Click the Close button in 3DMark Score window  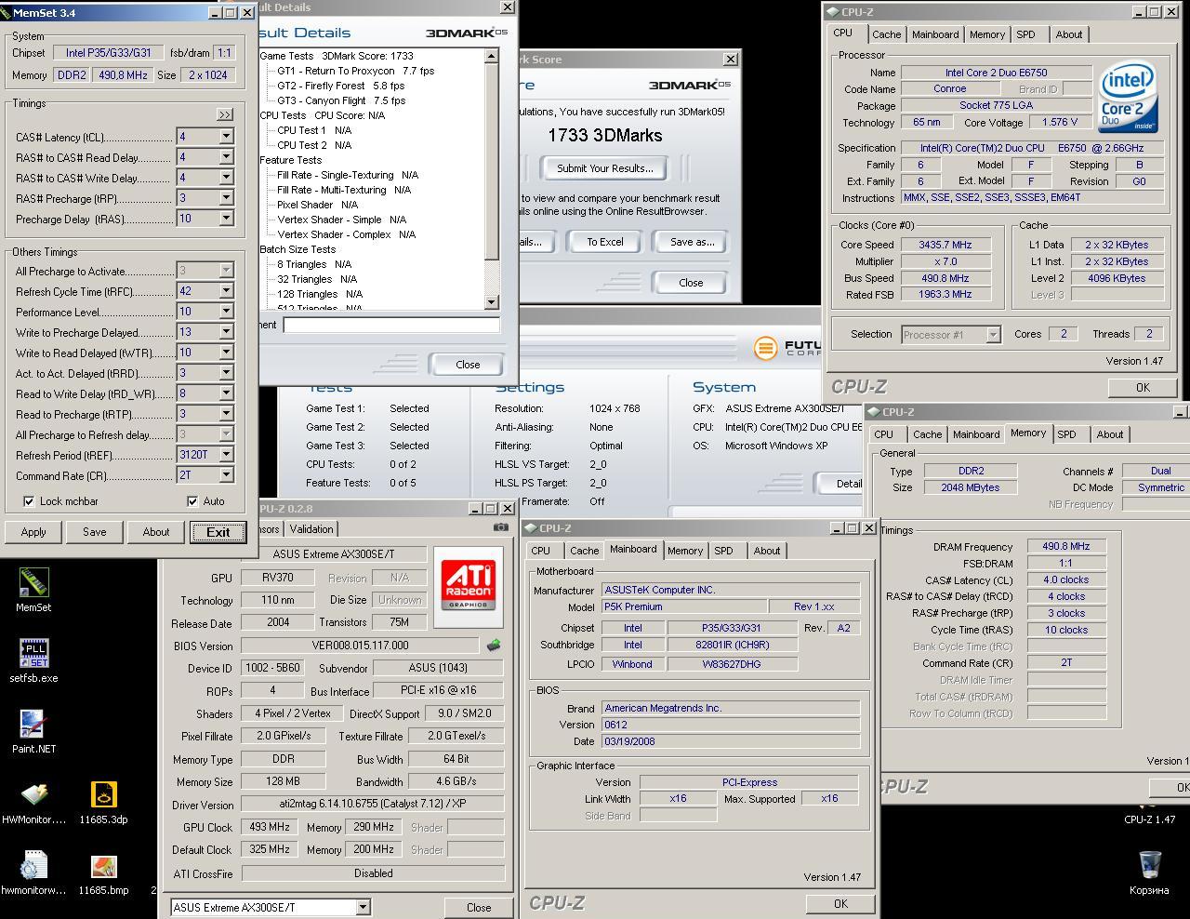tap(691, 283)
